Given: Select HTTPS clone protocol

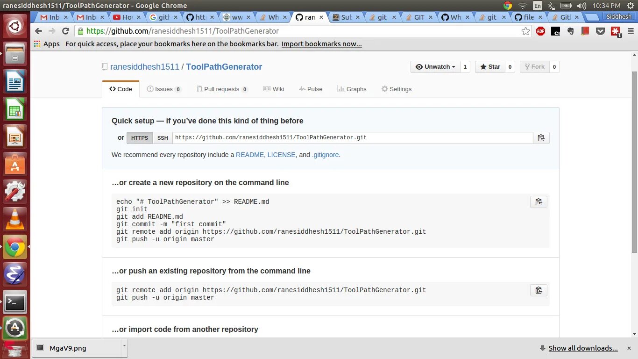Looking at the screenshot, I should click(140, 138).
